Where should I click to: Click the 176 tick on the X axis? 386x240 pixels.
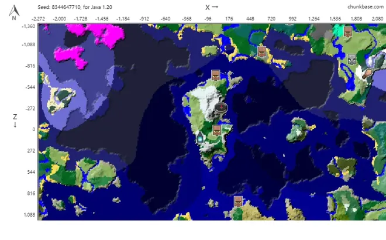[229, 19]
